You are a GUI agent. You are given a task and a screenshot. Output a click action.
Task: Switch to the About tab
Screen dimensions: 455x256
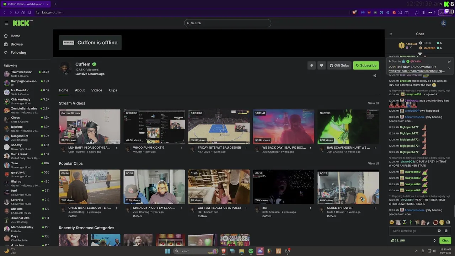tap(80, 90)
